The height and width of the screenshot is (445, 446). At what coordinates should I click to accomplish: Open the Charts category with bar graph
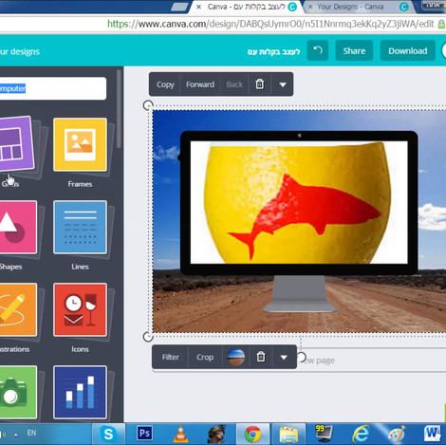coord(80,392)
